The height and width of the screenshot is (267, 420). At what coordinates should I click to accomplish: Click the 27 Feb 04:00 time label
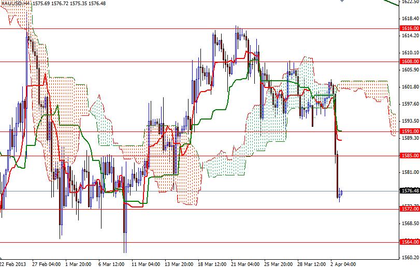pyautogui.click(x=47, y=263)
